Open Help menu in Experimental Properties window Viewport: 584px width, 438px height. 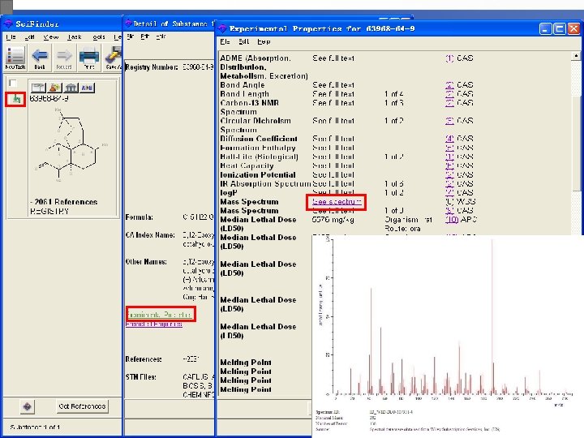(x=264, y=41)
